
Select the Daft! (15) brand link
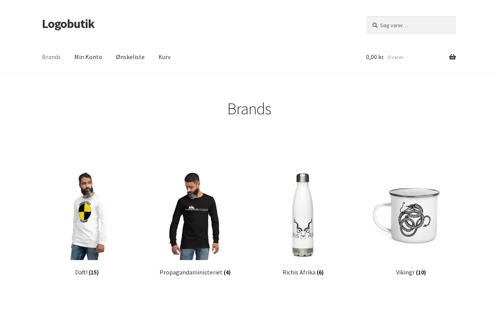(x=87, y=272)
